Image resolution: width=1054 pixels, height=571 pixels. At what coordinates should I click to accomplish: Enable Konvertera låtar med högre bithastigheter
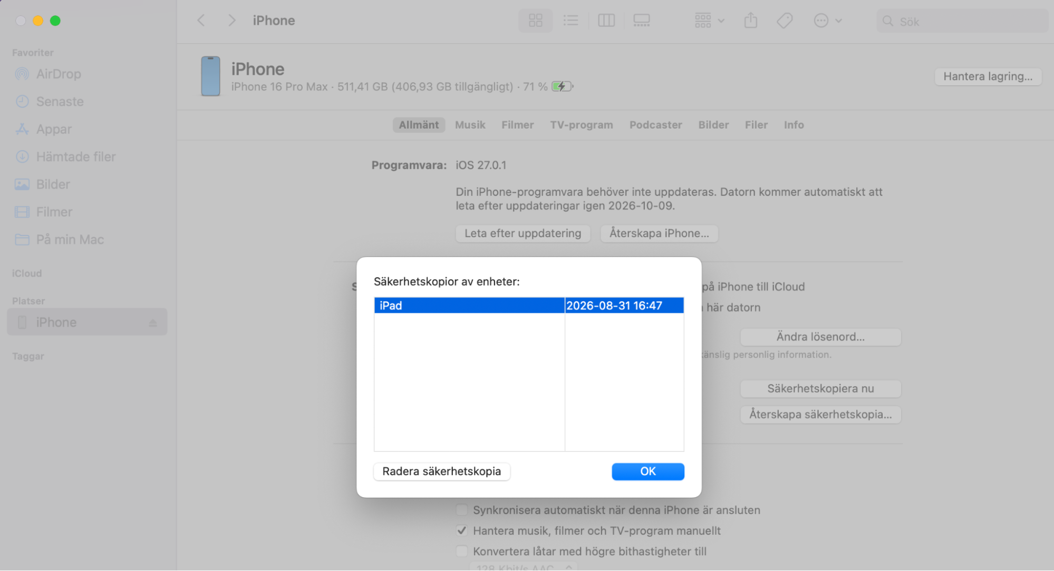click(462, 552)
